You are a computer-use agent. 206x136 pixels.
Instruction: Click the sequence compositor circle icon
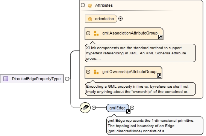click(x=85, y=108)
